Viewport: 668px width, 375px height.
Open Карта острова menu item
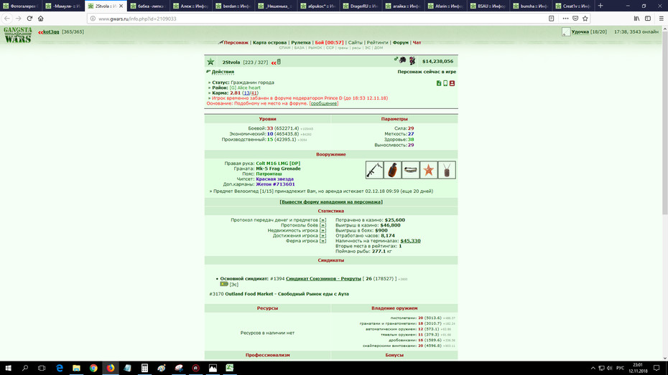click(x=269, y=42)
